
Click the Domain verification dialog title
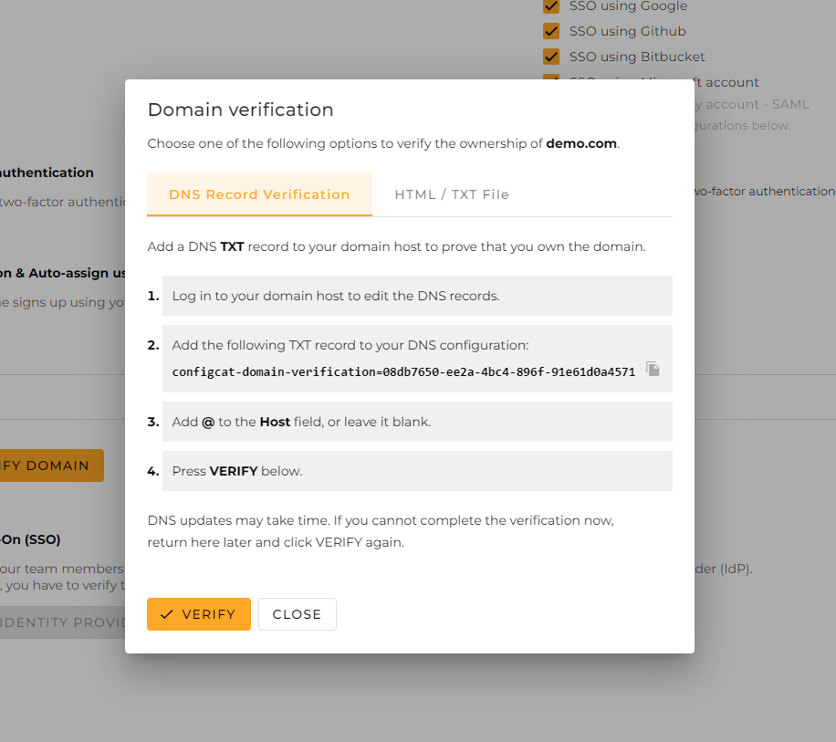click(240, 110)
